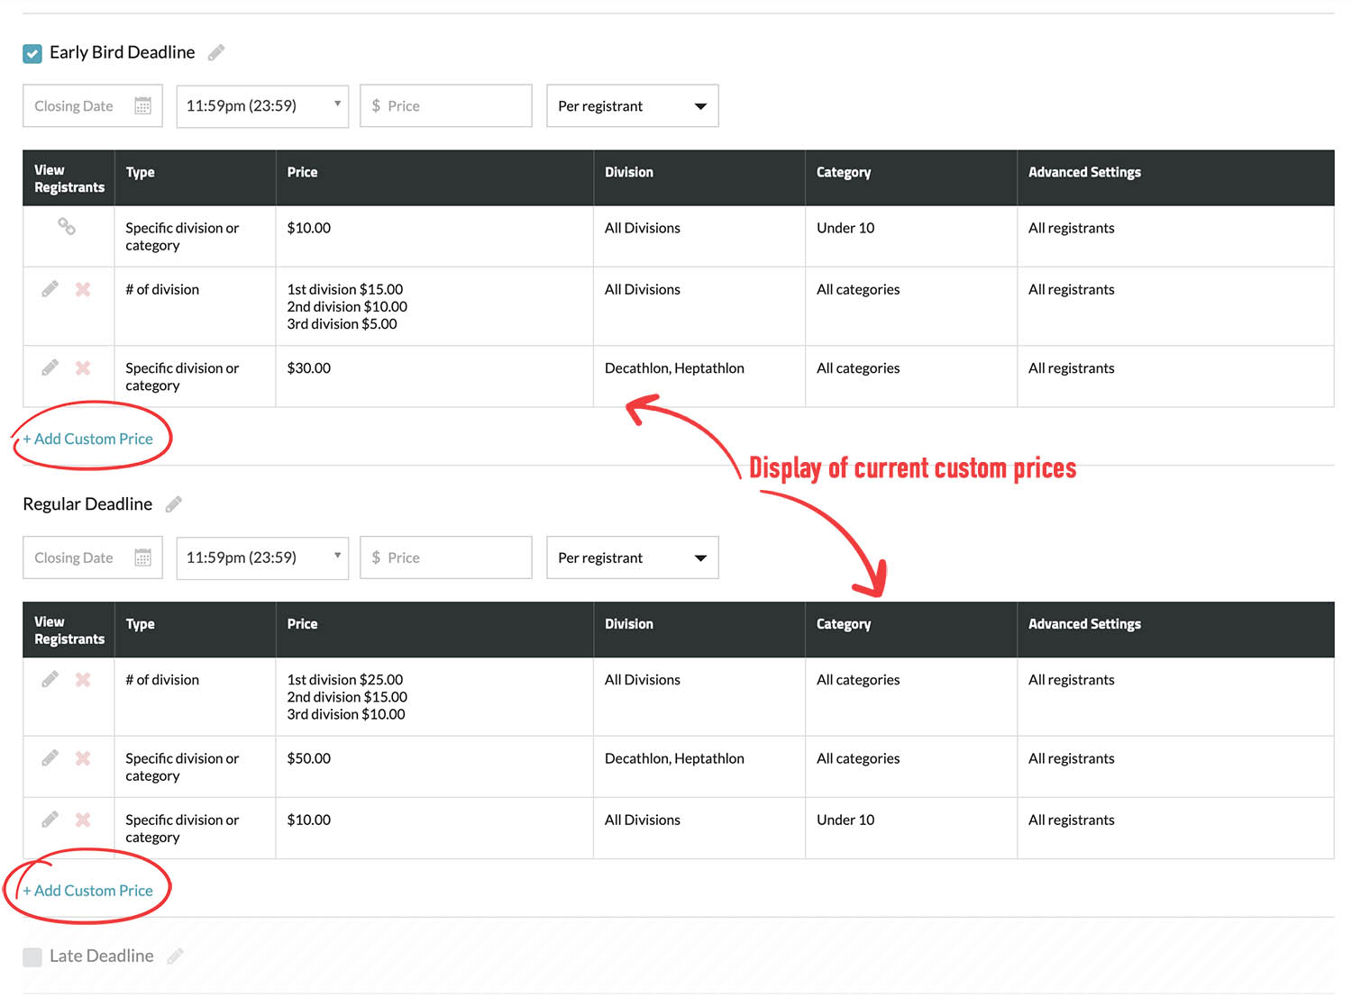Click pencil icon next to Early Bird Deadline
The height and width of the screenshot is (1006, 1352).
pyautogui.click(x=216, y=53)
